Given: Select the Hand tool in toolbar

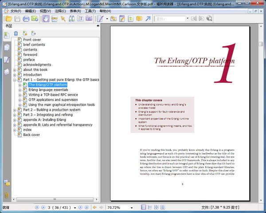Looking at the screenshot, I should point(46,19).
